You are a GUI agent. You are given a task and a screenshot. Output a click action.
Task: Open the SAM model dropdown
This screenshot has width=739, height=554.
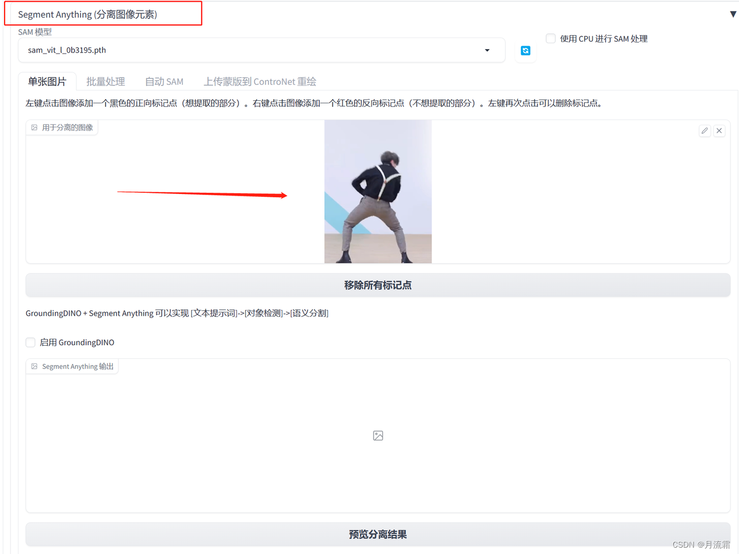(262, 50)
